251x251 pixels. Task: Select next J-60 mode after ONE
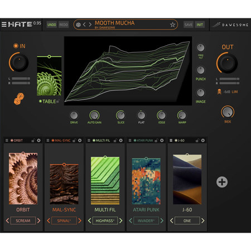tap(203, 221)
